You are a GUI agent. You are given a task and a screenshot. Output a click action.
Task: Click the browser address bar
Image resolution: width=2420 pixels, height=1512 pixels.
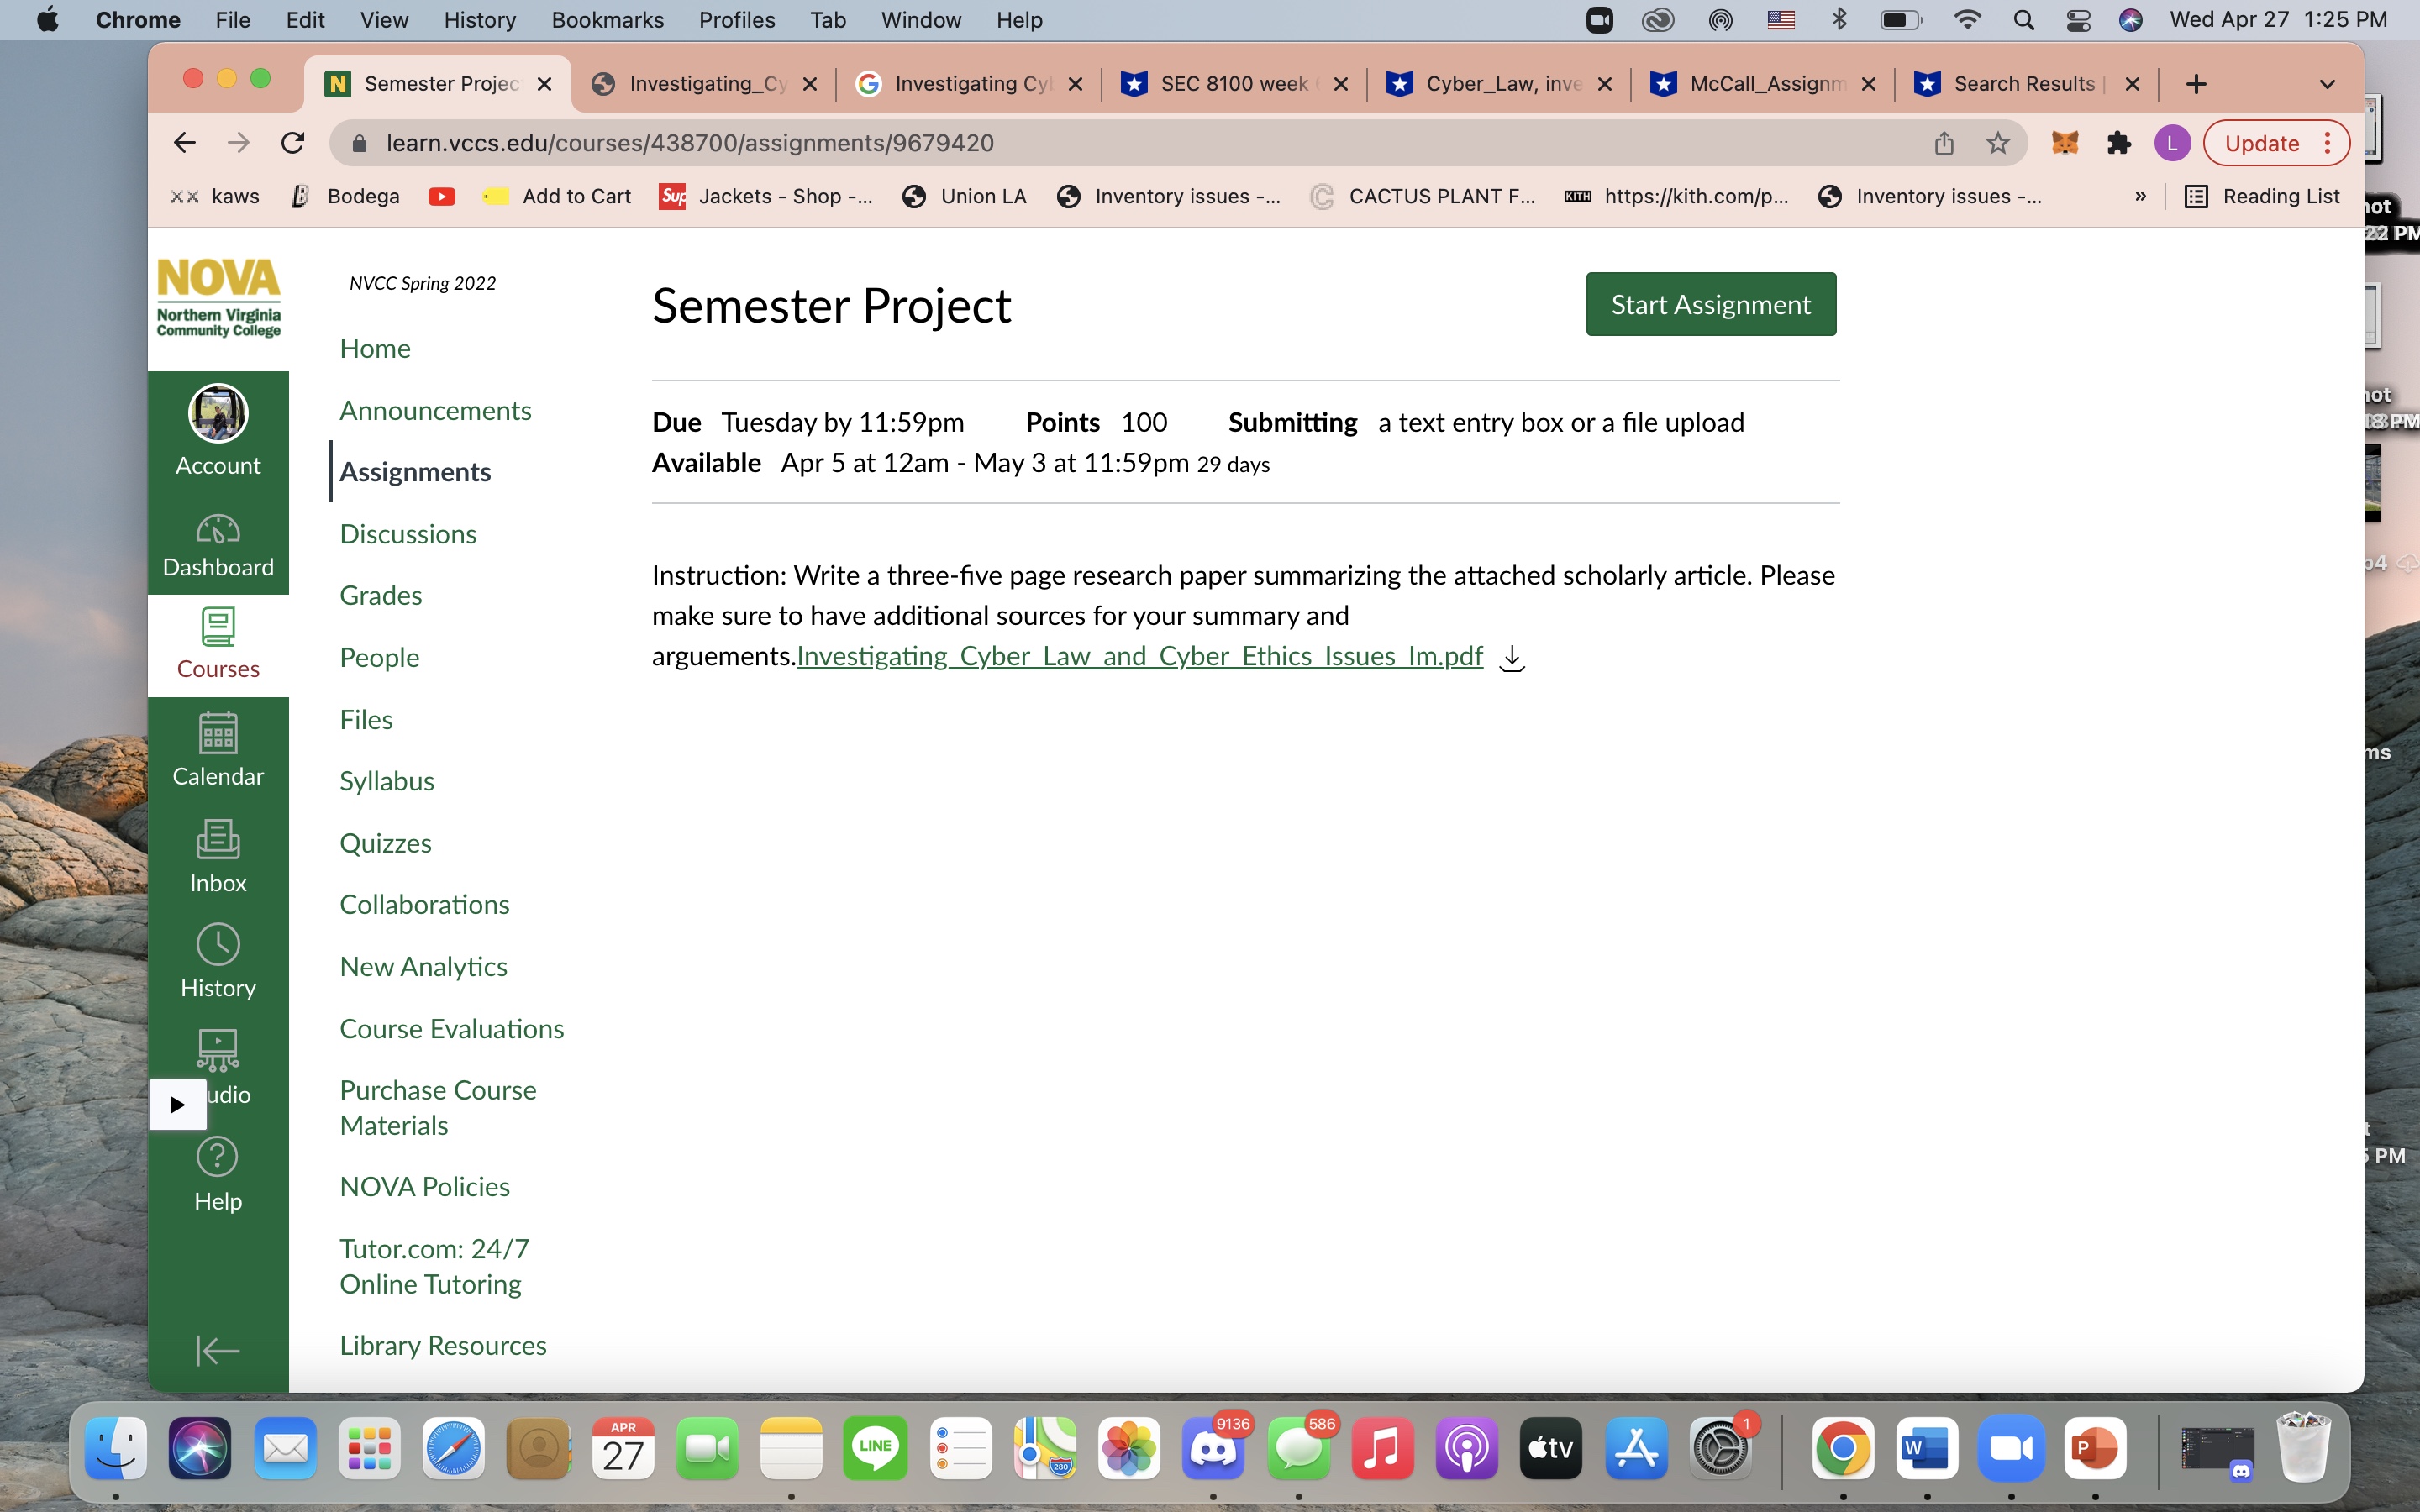690,142
